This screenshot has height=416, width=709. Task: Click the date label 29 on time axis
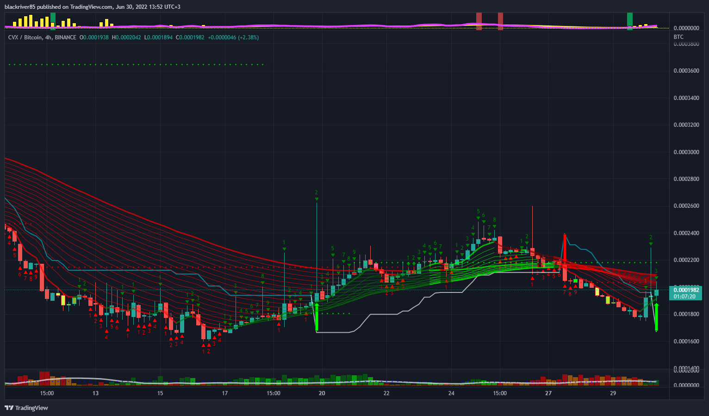[613, 393]
